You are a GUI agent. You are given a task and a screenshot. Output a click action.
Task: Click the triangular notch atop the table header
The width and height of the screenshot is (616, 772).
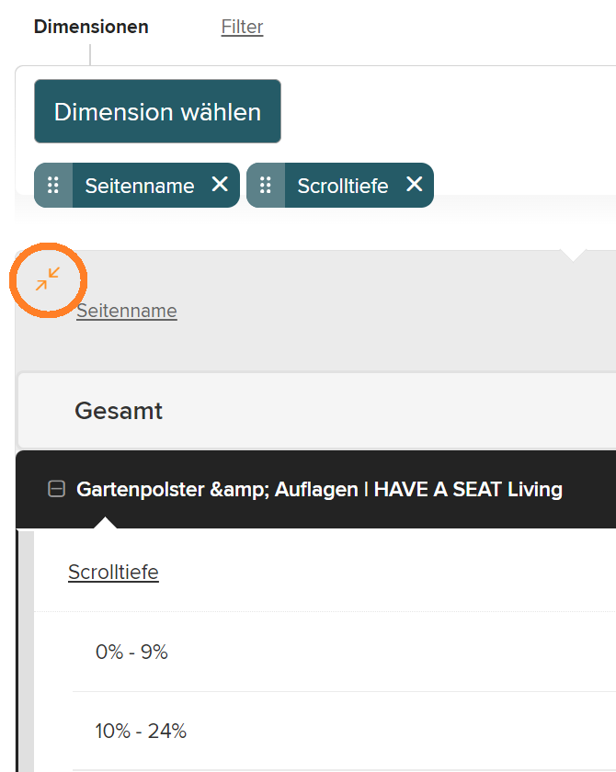[x=573, y=255]
